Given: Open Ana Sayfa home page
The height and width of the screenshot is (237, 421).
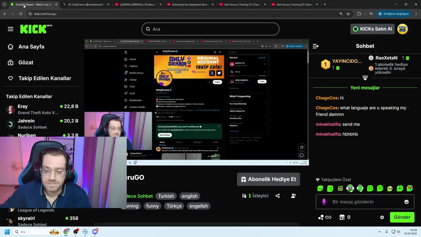Looking at the screenshot, I should point(26,47).
